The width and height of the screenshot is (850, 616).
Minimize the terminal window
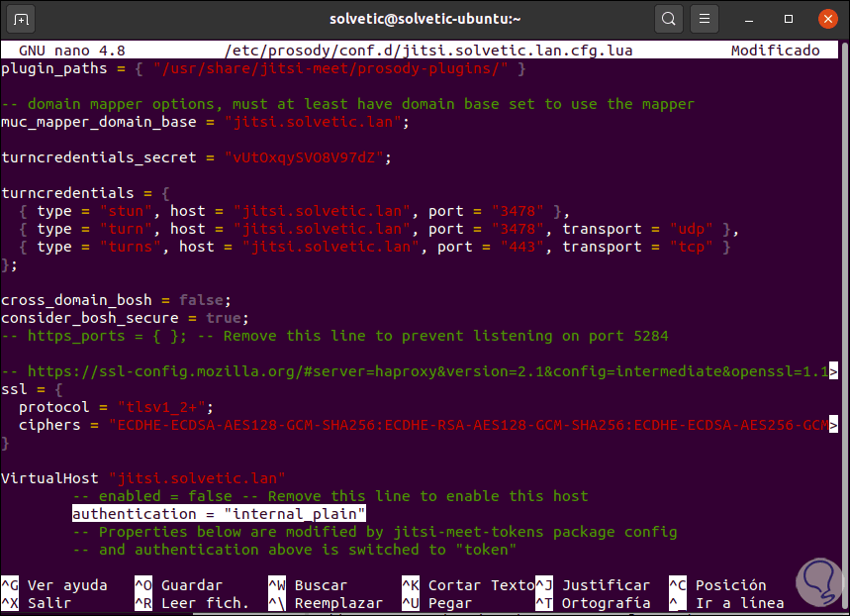point(749,20)
